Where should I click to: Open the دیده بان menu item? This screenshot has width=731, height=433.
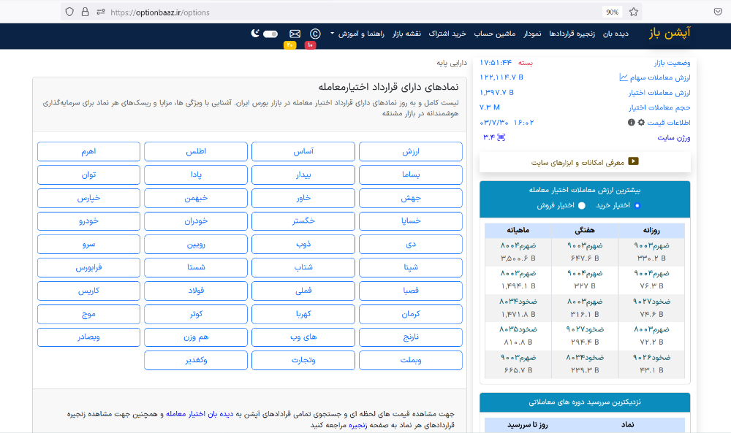point(616,34)
